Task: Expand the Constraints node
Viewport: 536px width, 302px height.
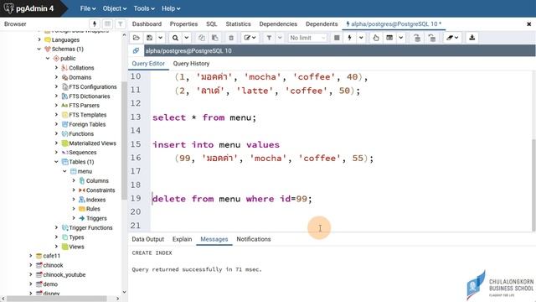Action: [x=74, y=190]
